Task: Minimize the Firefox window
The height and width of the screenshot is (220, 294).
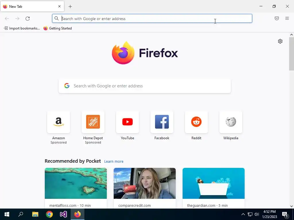Action: [261, 6]
